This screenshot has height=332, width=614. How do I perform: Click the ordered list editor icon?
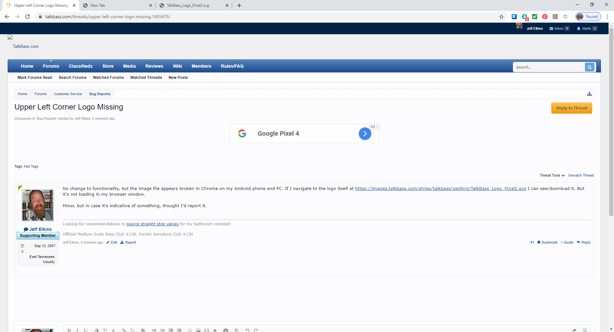click(x=162, y=330)
